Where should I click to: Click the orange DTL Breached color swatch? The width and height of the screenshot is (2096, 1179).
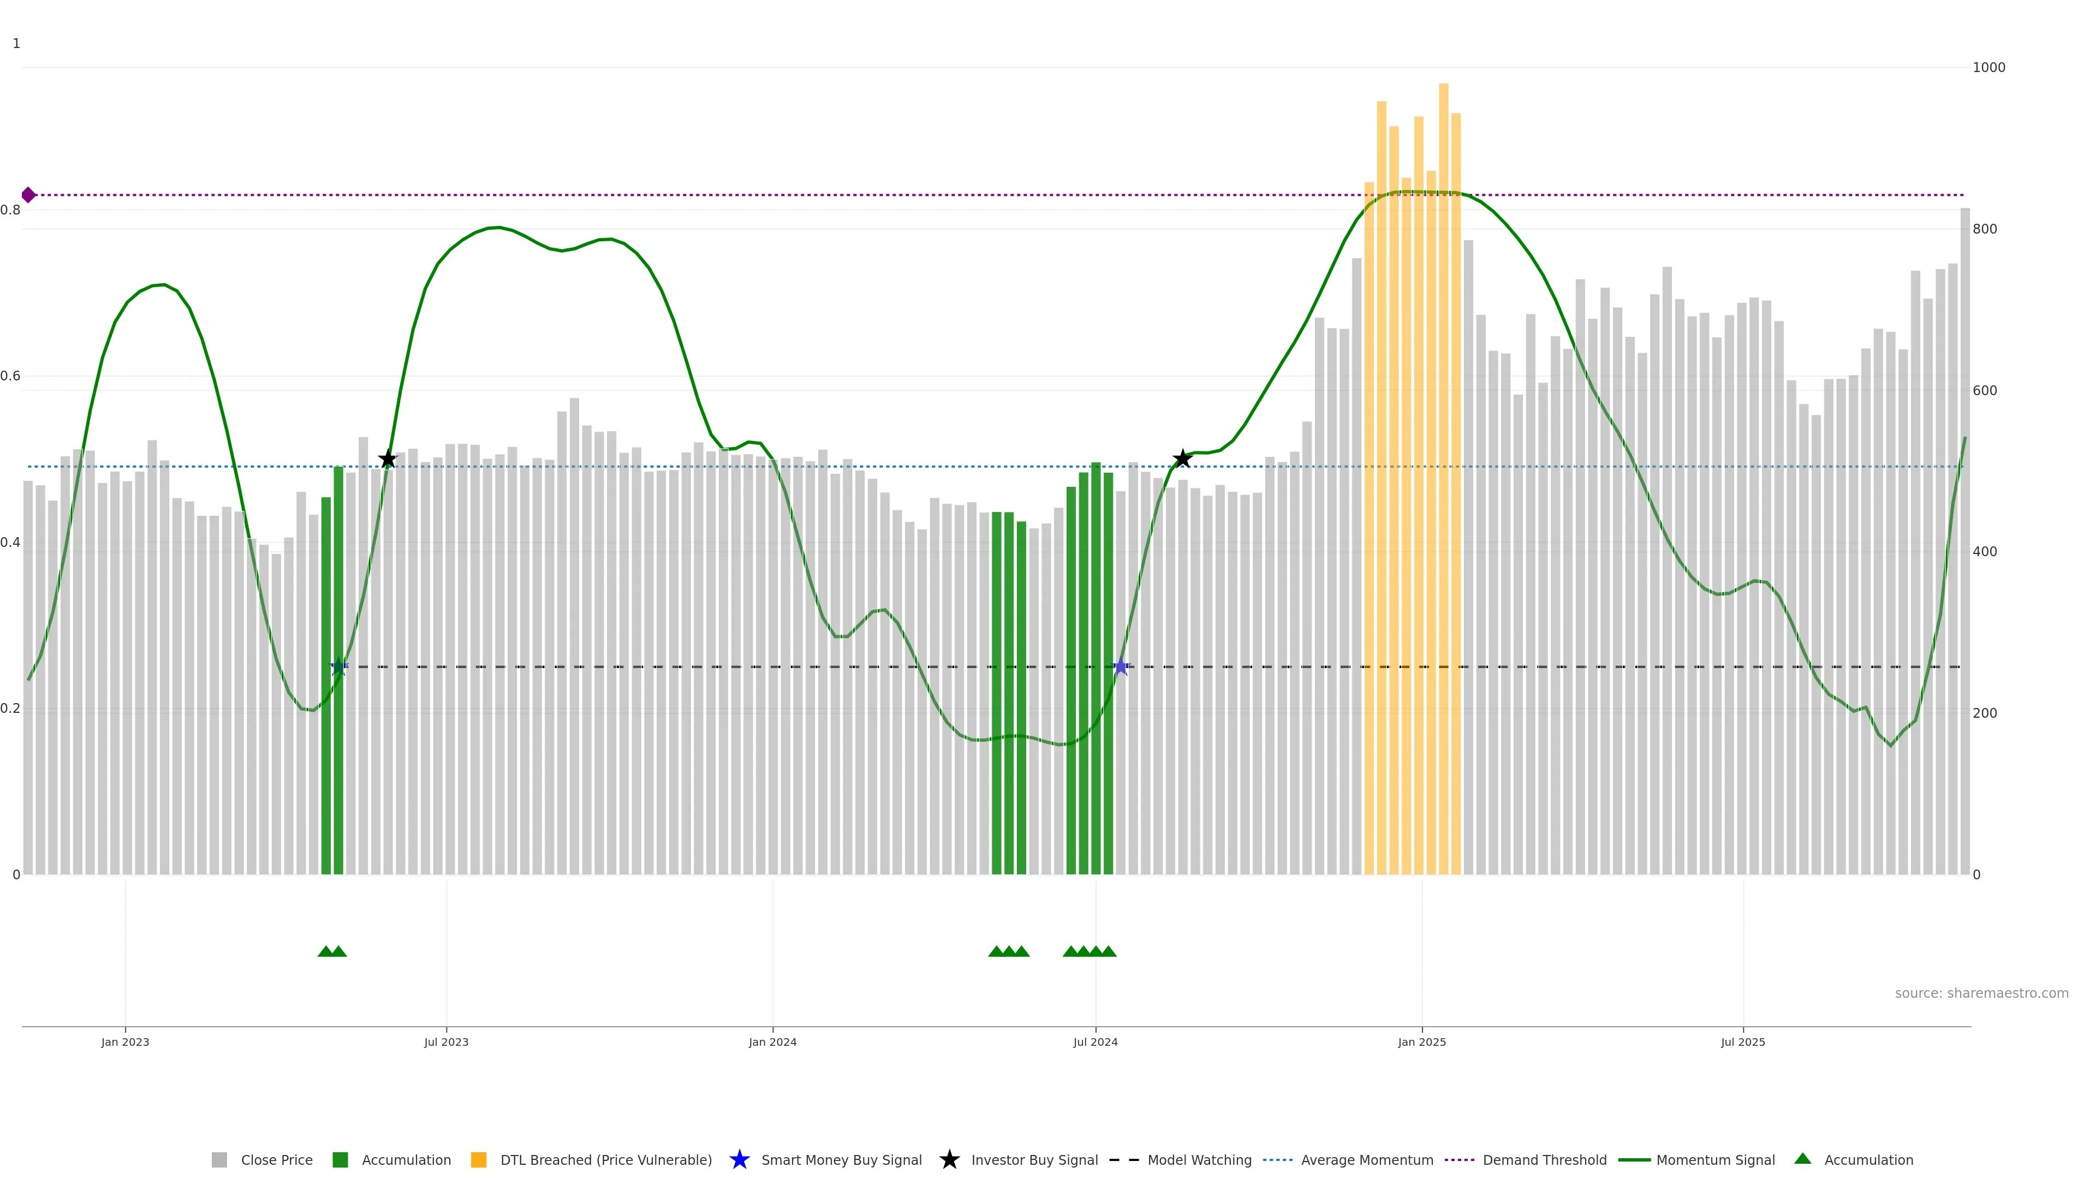click(x=479, y=1160)
